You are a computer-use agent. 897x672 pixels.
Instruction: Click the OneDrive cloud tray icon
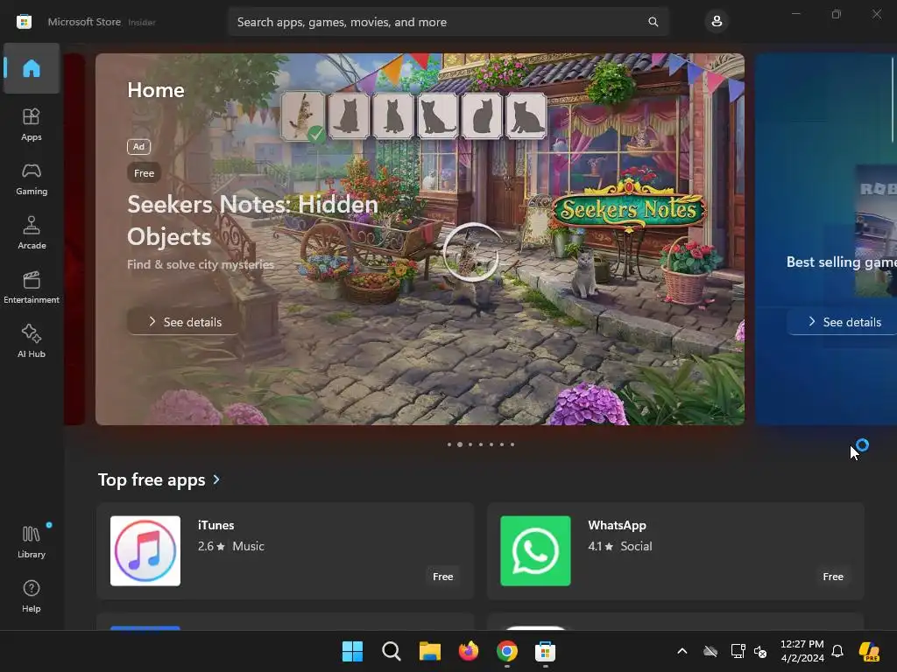click(x=710, y=651)
